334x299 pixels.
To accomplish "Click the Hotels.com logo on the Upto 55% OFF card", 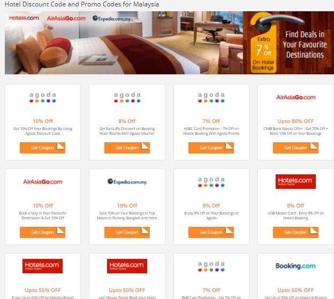I will pyautogui.click(x=42, y=266).
